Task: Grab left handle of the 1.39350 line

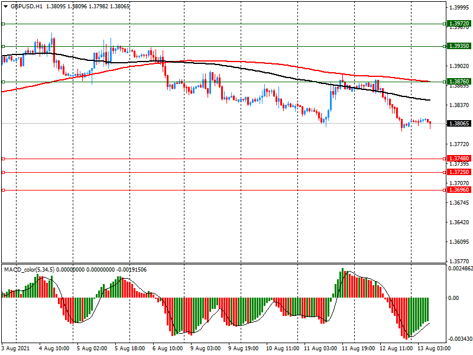Action: point(4,47)
